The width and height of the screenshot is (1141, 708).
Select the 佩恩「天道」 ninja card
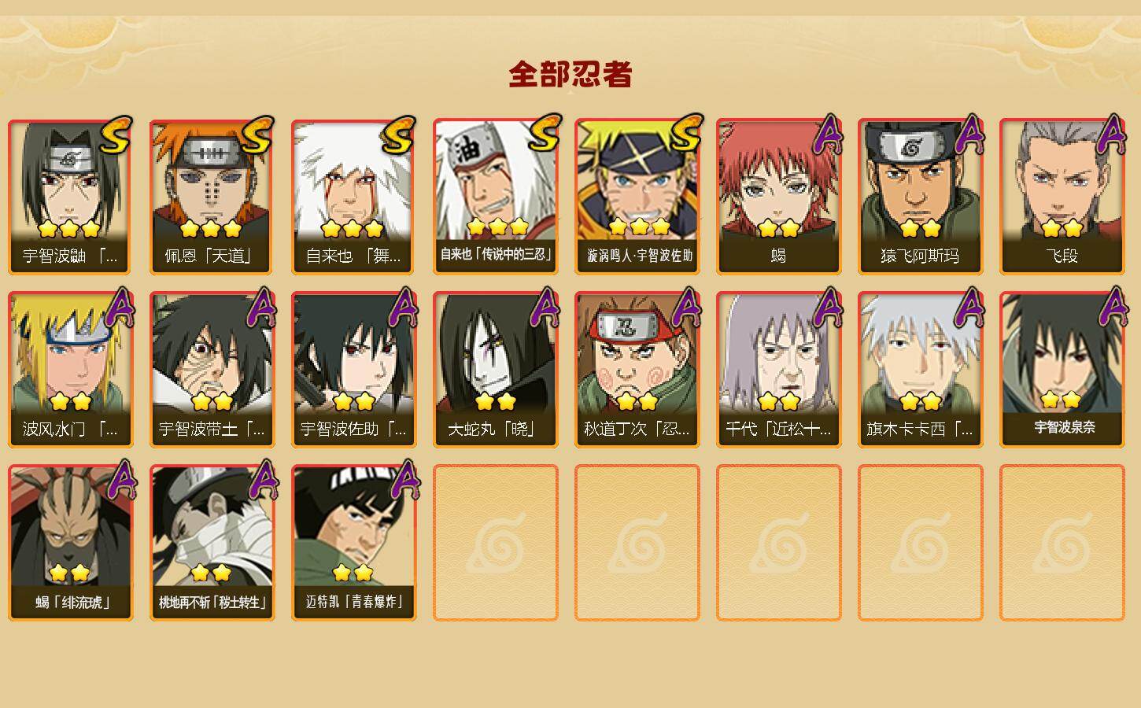(212, 197)
